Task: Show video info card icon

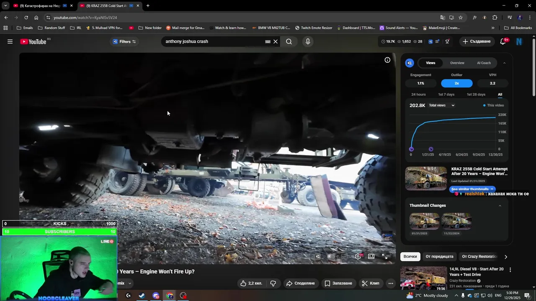Action: (387, 60)
